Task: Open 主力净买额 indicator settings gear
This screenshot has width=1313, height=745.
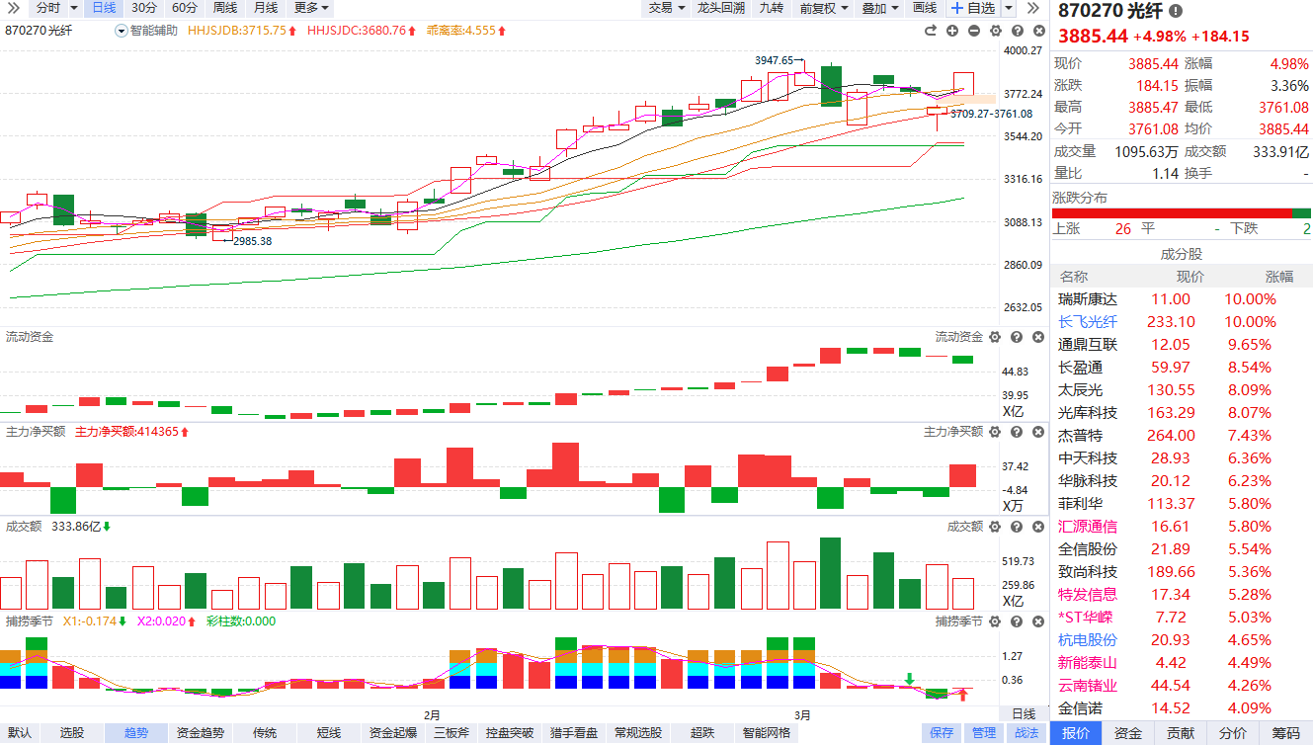Action: tap(995, 432)
